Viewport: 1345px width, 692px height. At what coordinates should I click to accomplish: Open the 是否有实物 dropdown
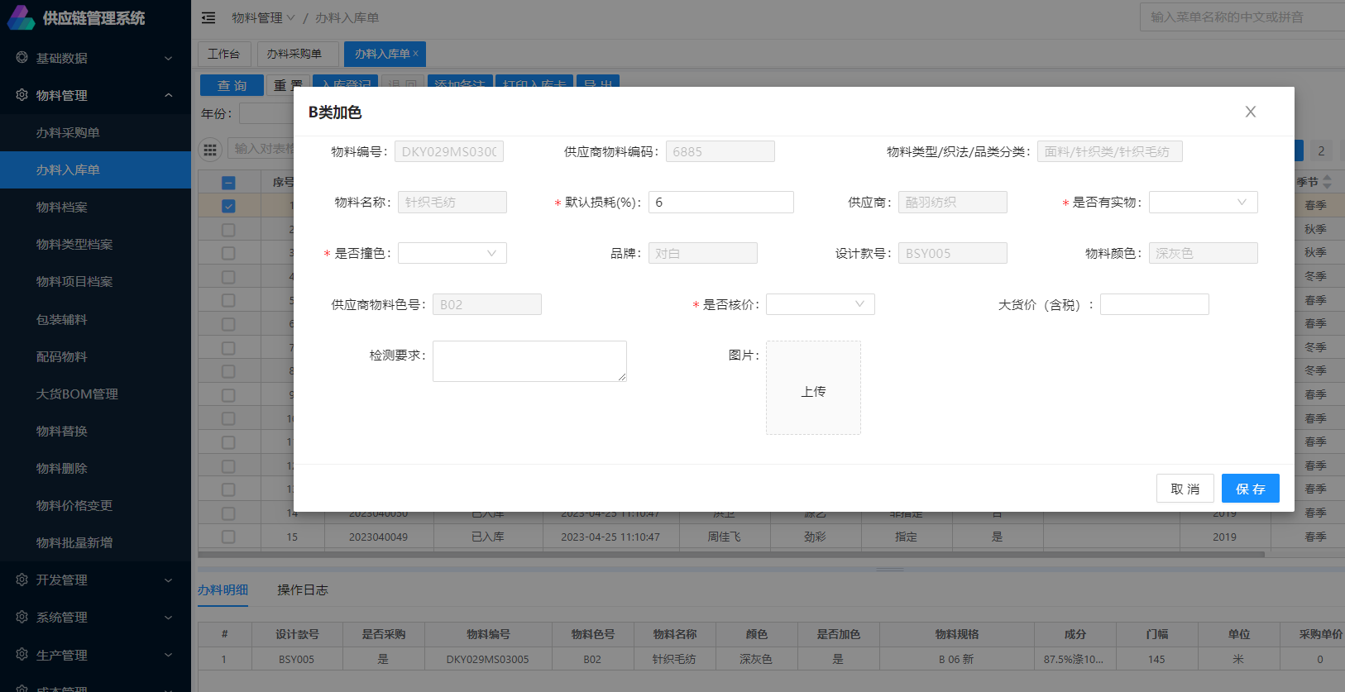tap(1203, 203)
